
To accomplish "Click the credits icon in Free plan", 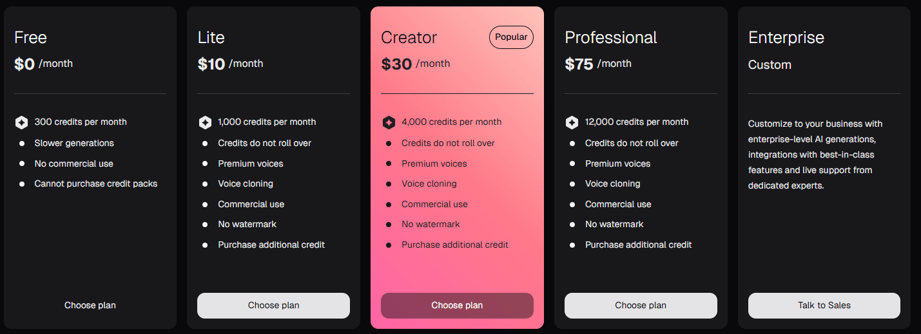I will [x=21, y=122].
